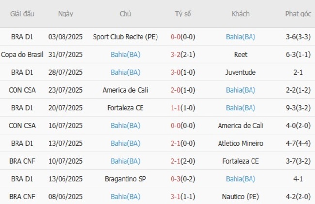
Task: Click Fortaleza CE in the 20/07/2025 row
Action: pyautogui.click(x=126, y=108)
